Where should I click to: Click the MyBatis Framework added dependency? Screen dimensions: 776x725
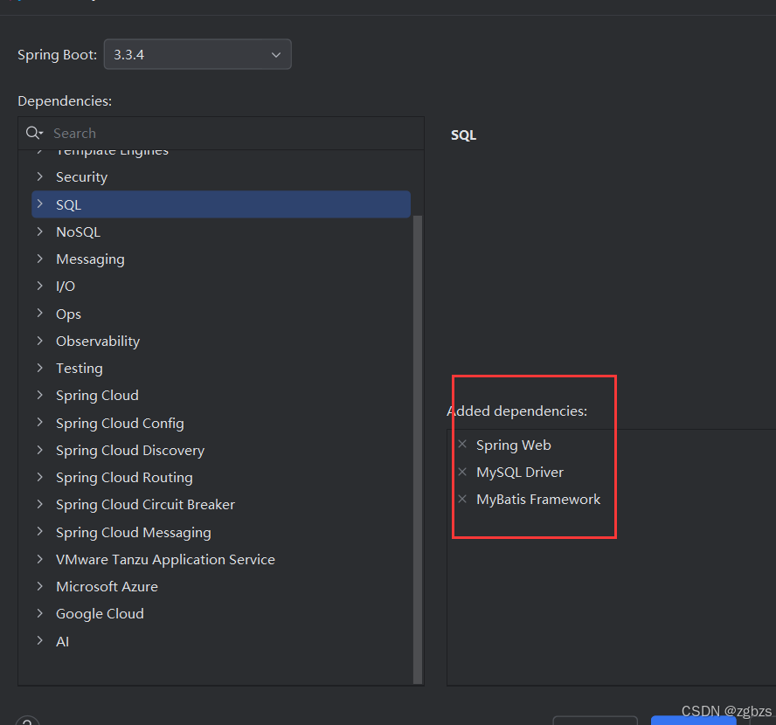click(x=538, y=500)
